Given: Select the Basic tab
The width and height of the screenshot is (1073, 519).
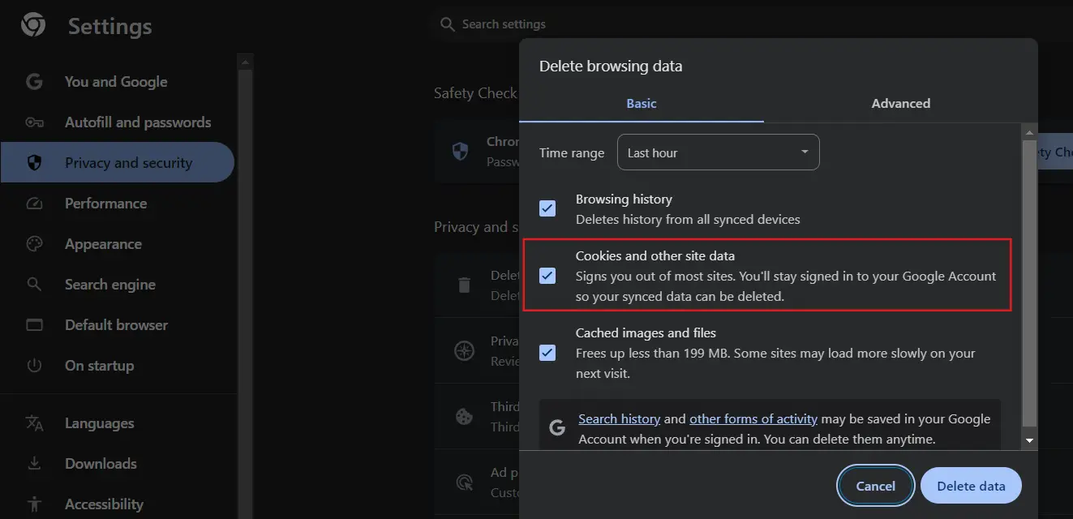Looking at the screenshot, I should coord(641,104).
